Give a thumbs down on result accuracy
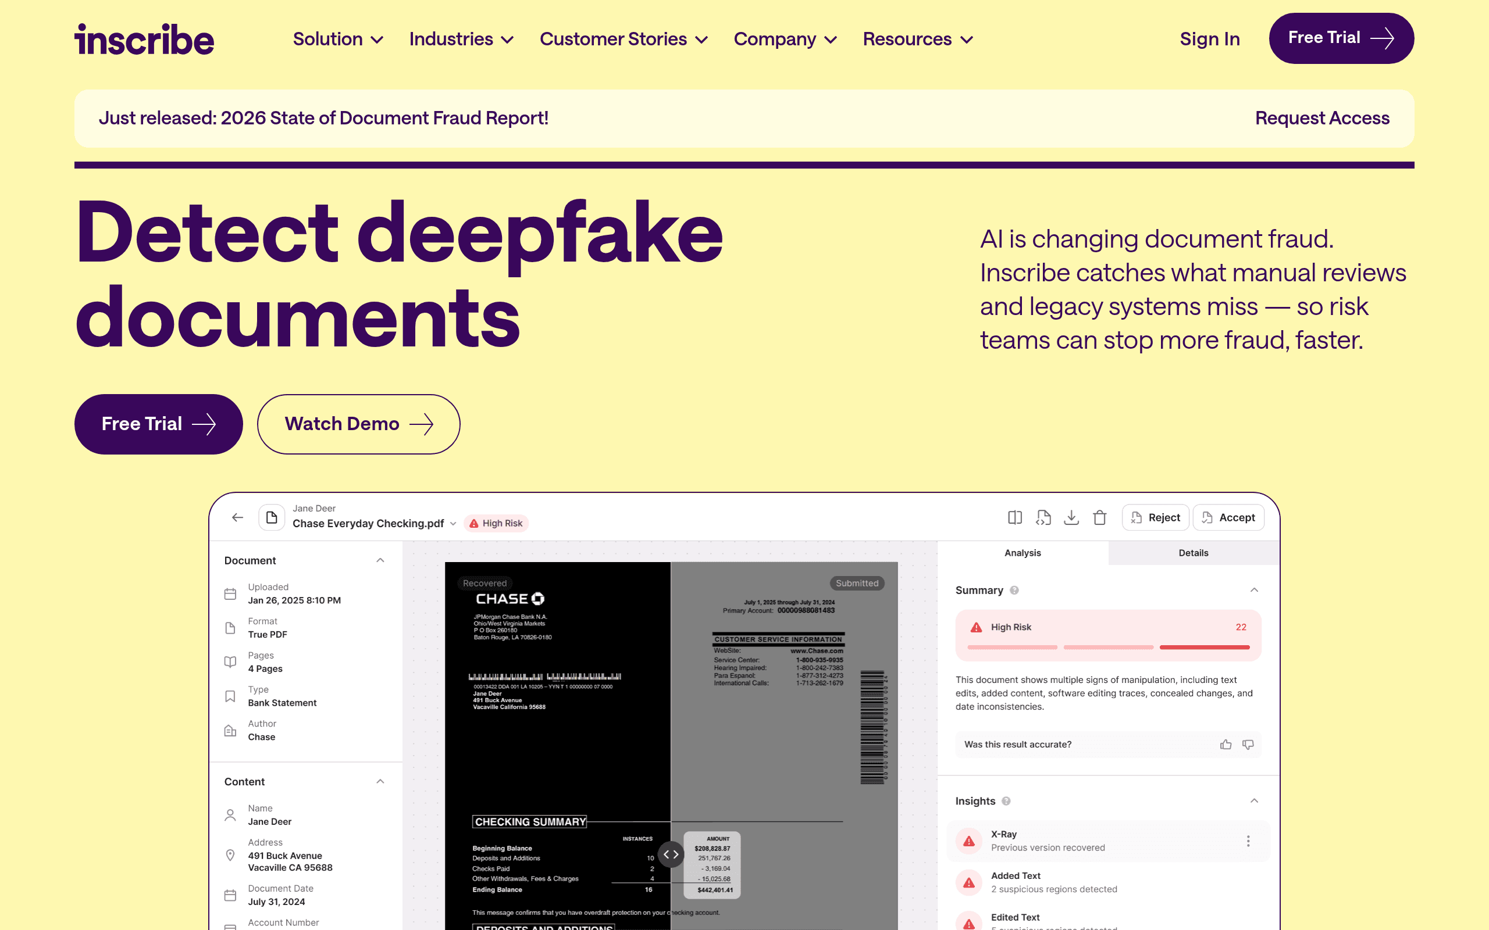This screenshot has height=930, width=1489. coord(1248,744)
